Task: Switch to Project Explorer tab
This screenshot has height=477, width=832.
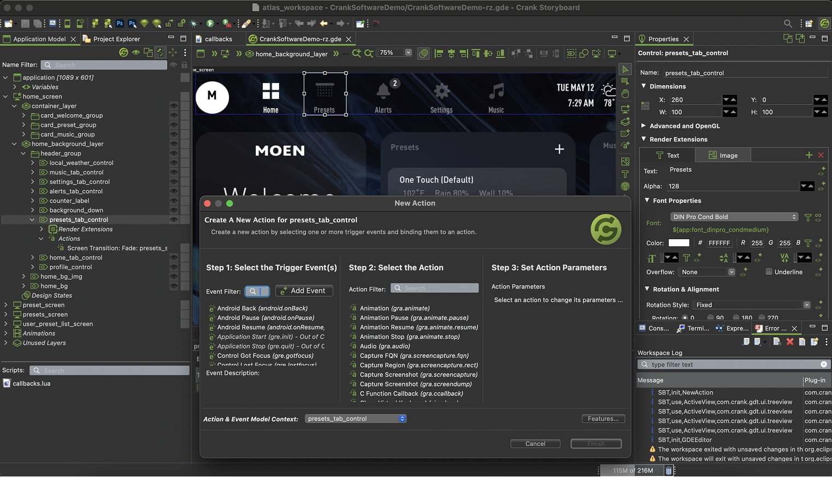Action: tap(111, 39)
